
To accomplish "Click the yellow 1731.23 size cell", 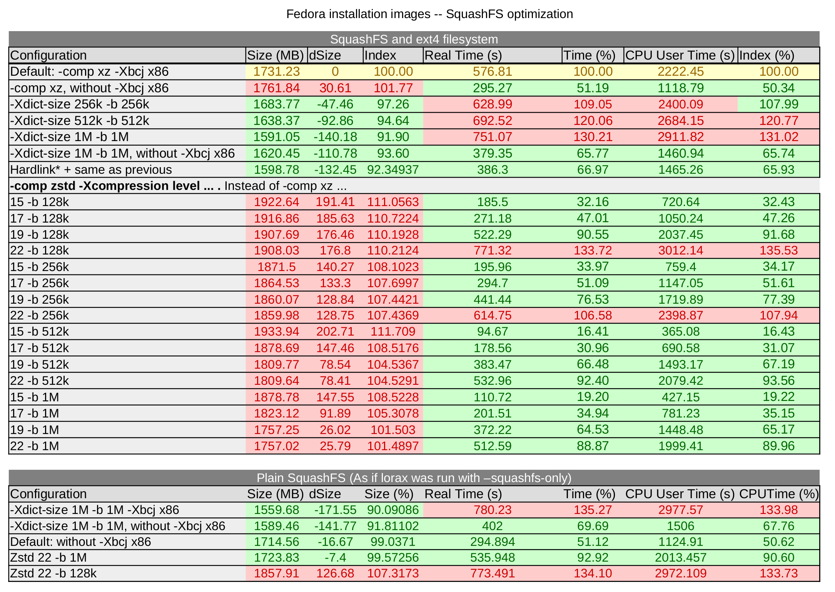I will pos(276,72).
